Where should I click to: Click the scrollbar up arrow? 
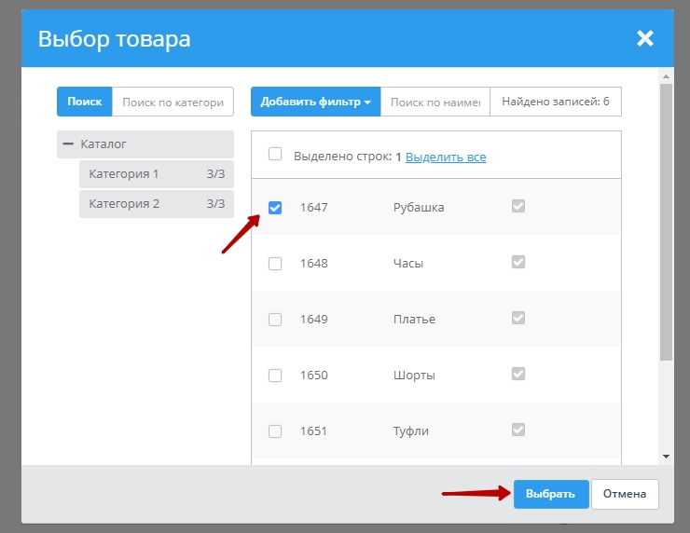(x=666, y=75)
